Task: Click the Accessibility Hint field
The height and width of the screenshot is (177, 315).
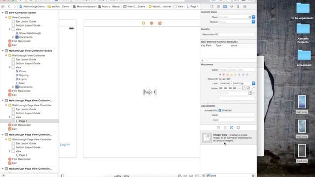Action: [x=237, y=120]
